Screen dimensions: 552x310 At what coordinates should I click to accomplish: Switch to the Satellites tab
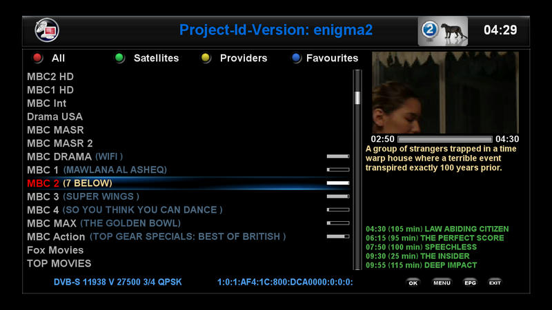tap(157, 58)
